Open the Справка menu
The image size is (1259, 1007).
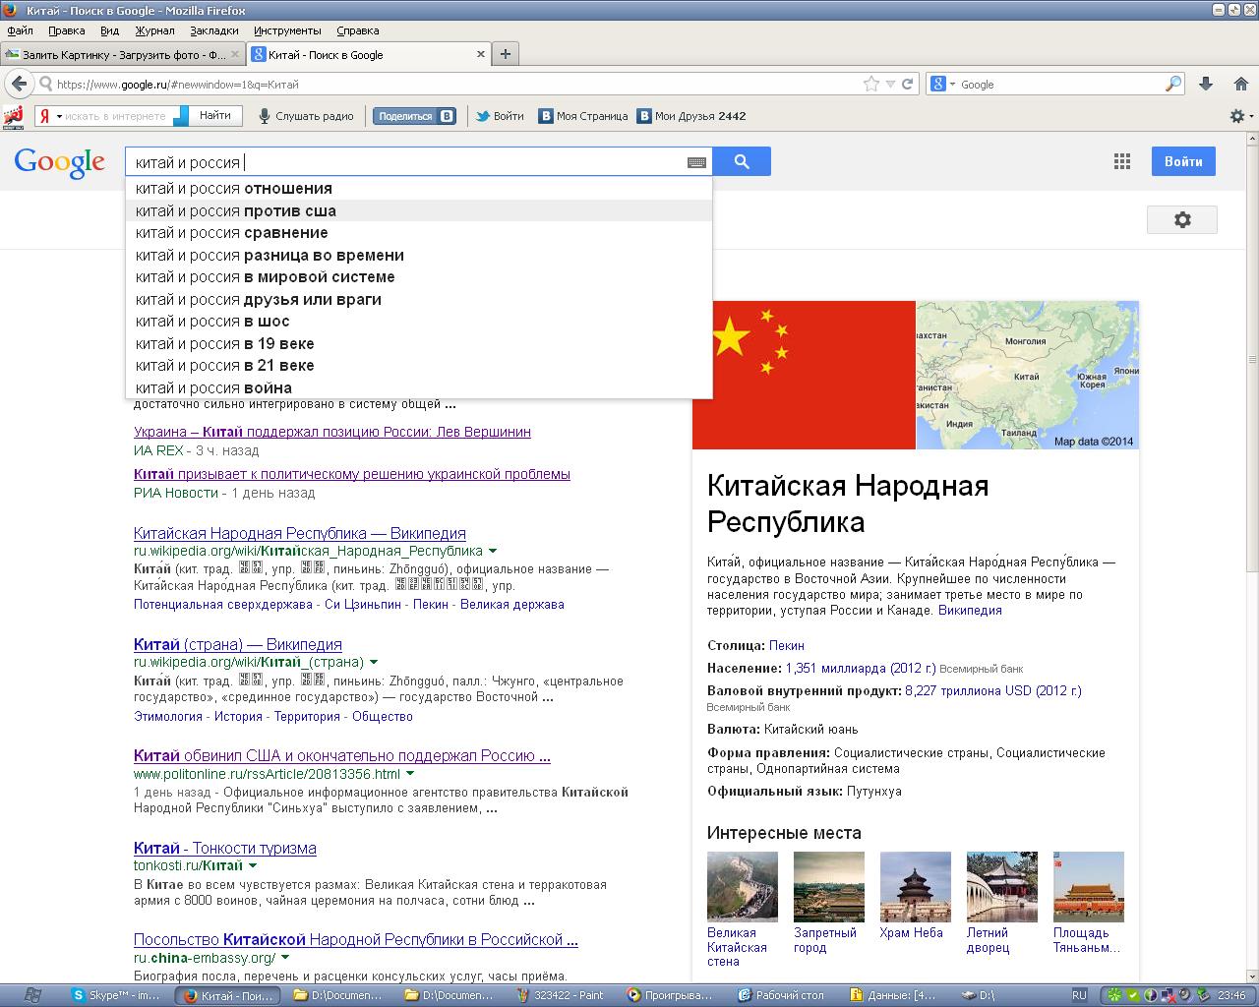pos(357,30)
